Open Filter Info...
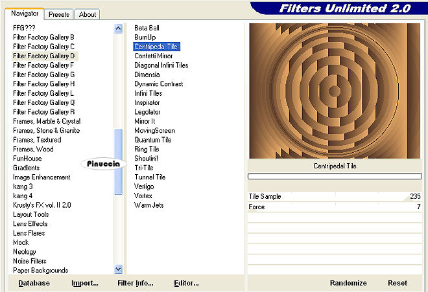The height and width of the screenshot is (292, 428). coord(136,284)
